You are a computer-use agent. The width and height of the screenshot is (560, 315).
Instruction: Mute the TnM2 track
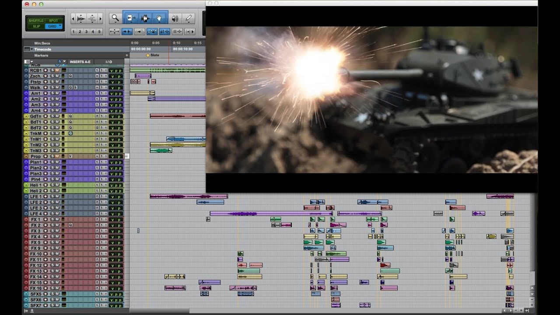click(x=57, y=145)
